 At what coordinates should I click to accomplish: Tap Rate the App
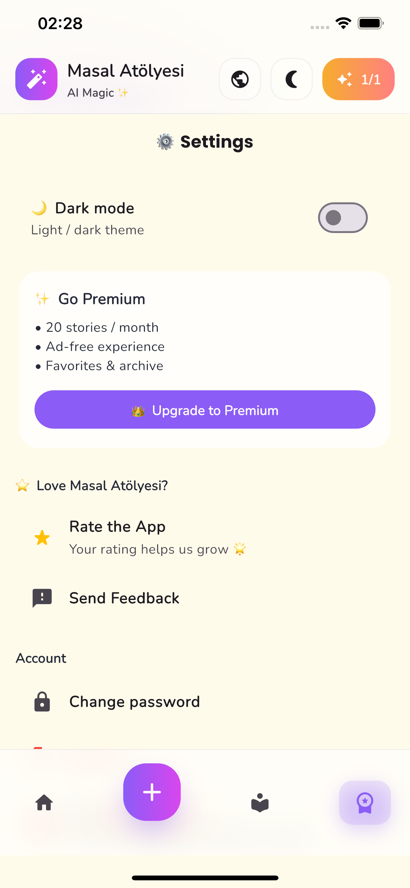click(x=117, y=526)
